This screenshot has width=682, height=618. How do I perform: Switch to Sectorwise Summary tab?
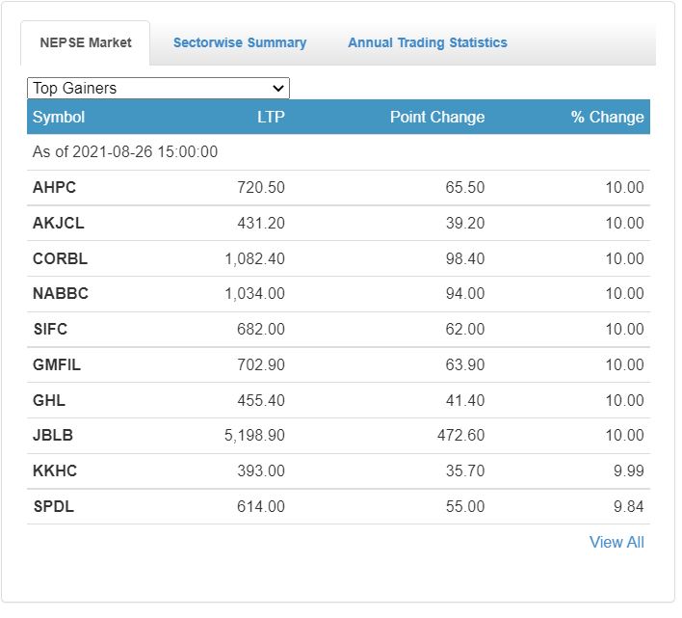[x=240, y=42]
